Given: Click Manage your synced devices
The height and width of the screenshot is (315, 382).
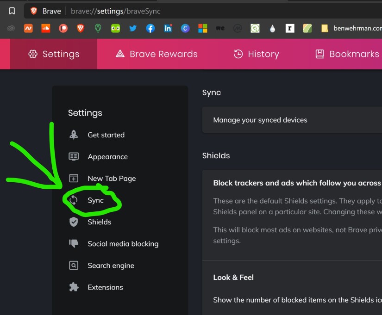Looking at the screenshot, I should point(292,120).
